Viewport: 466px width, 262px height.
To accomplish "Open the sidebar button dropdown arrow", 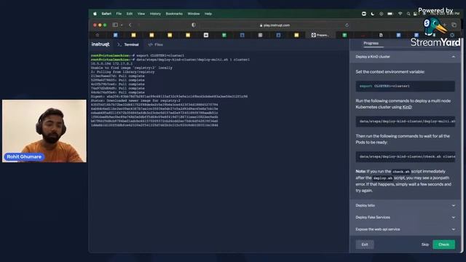I will [x=122, y=25].
